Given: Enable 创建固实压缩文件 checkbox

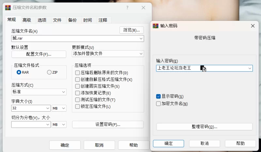Looking at the screenshot, I should point(77,86).
